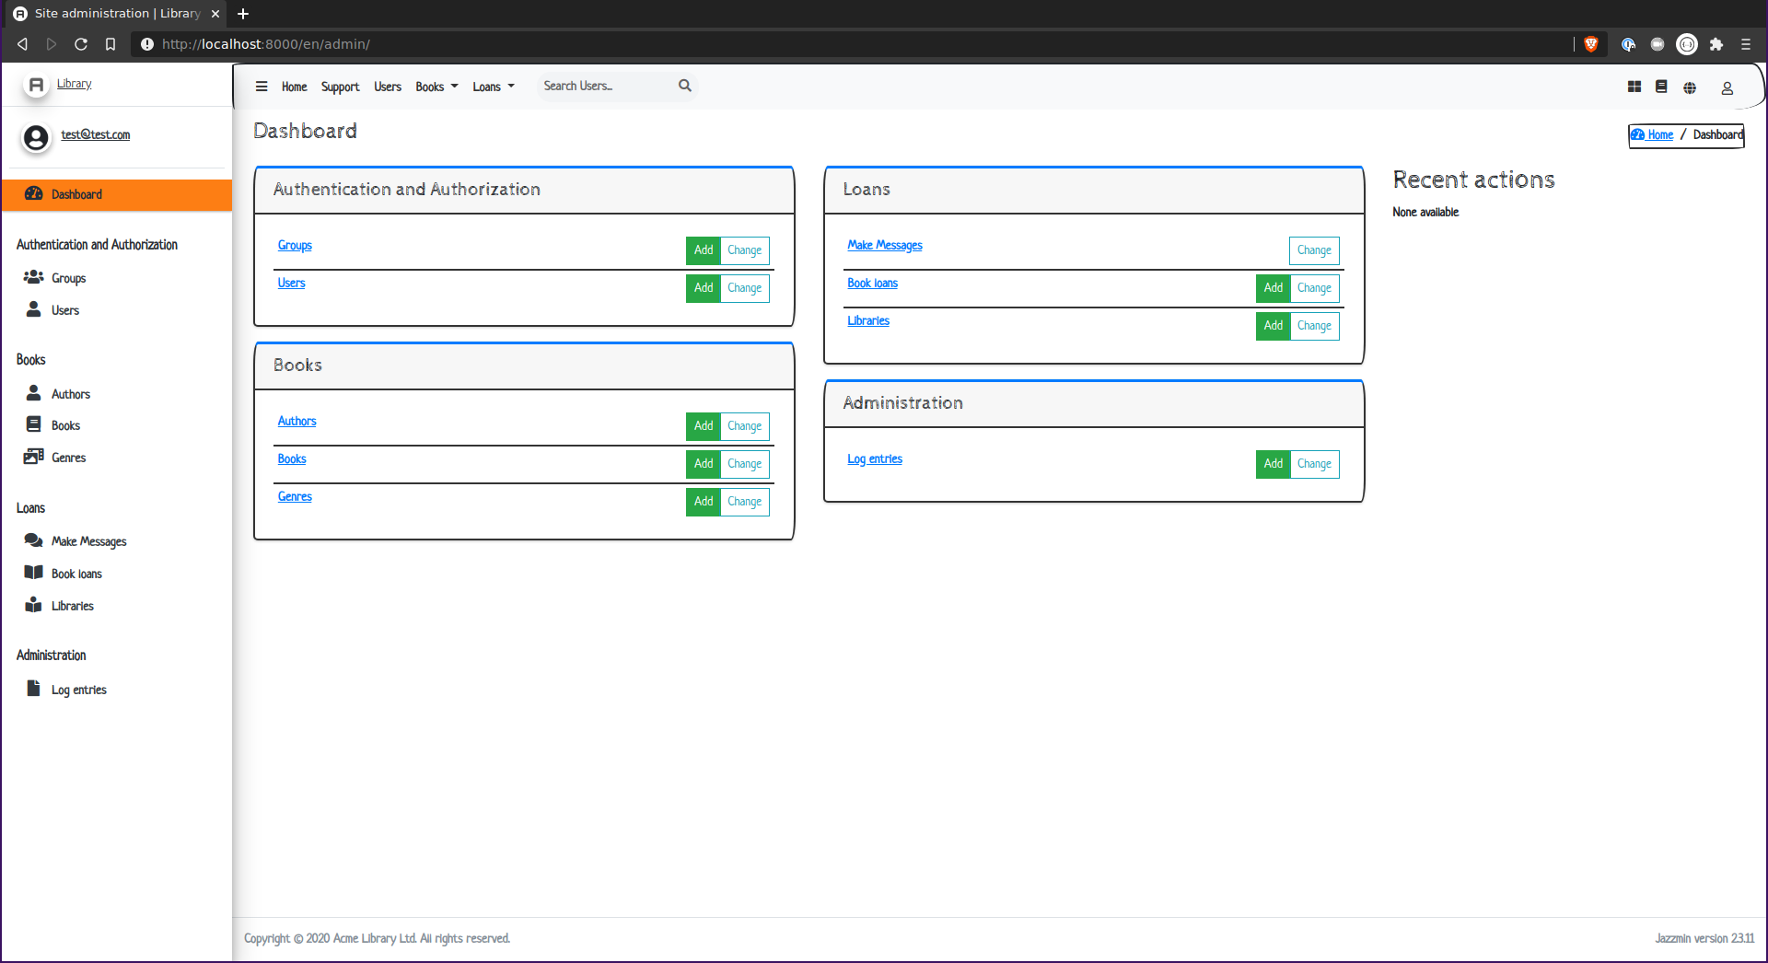Click Add button for Books row
Screen dimensions: 1768x963
[x=704, y=464]
